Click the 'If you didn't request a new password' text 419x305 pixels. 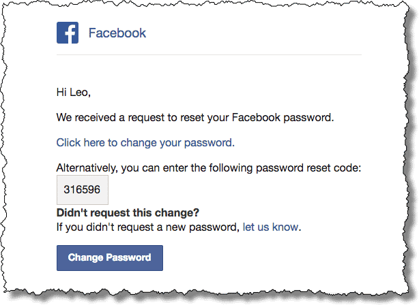click(x=148, y=227)
